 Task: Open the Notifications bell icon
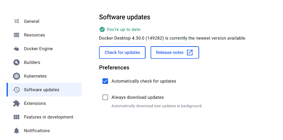point(17,131)
